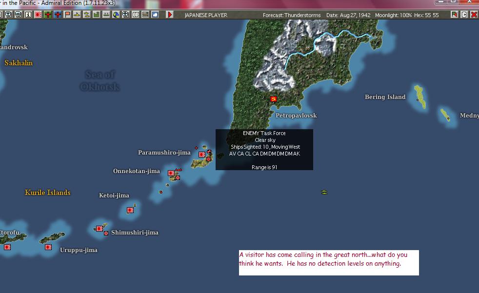Click the 'Ships Sighted: 10, Moving West' tooltip line
Viewport: 479px width, 293px height.
(x=265, y=147)
